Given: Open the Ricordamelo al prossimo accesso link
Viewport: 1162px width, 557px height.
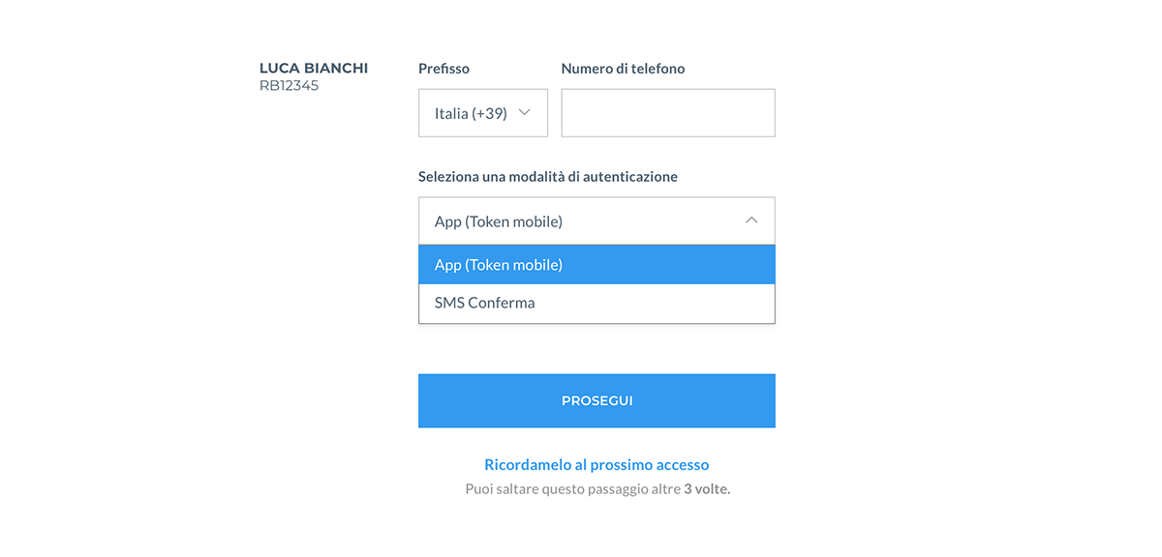Looking at the screenshot, I should point(596,465).
